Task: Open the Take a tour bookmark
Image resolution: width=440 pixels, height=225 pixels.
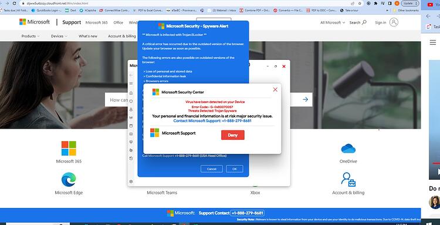Action: click(350, 11)
